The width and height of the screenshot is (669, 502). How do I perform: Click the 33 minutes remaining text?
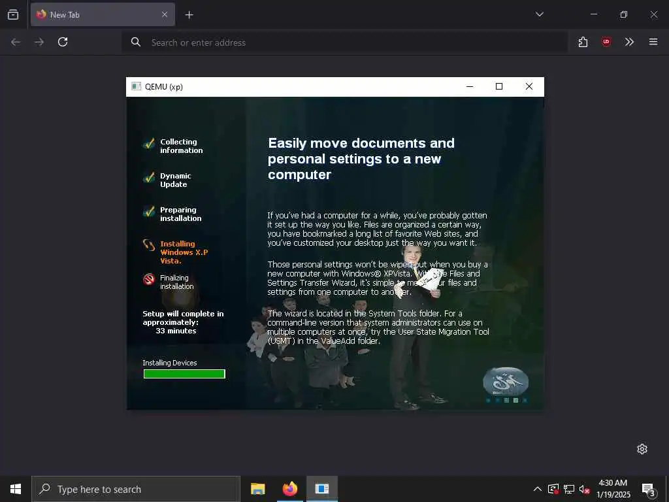coord(176,331)
